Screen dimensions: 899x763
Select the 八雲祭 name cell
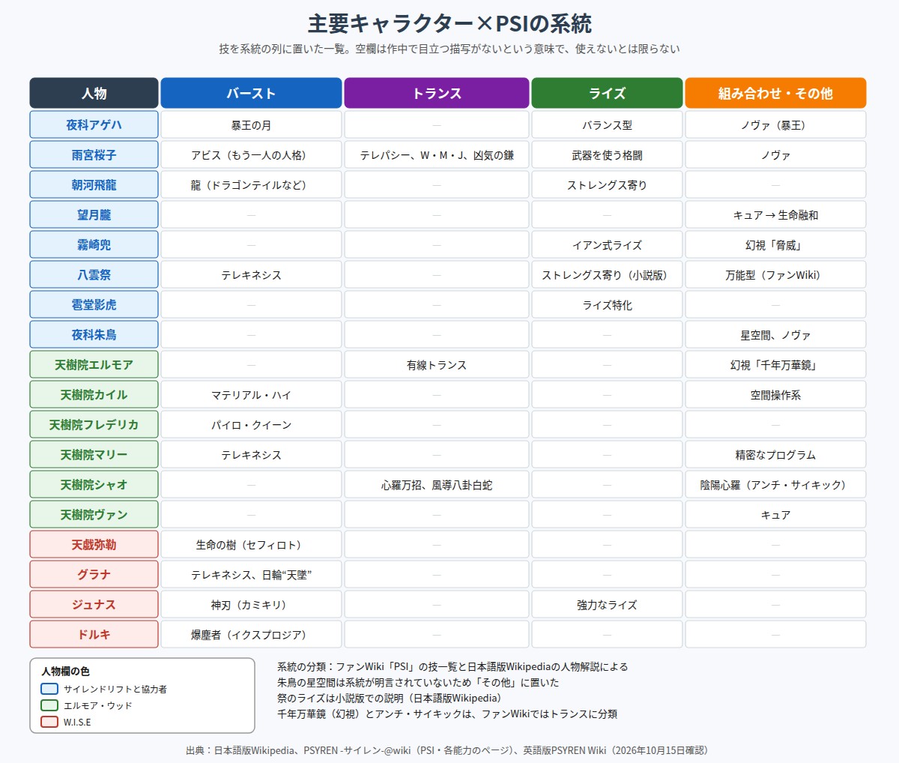[x=94, y=274]
